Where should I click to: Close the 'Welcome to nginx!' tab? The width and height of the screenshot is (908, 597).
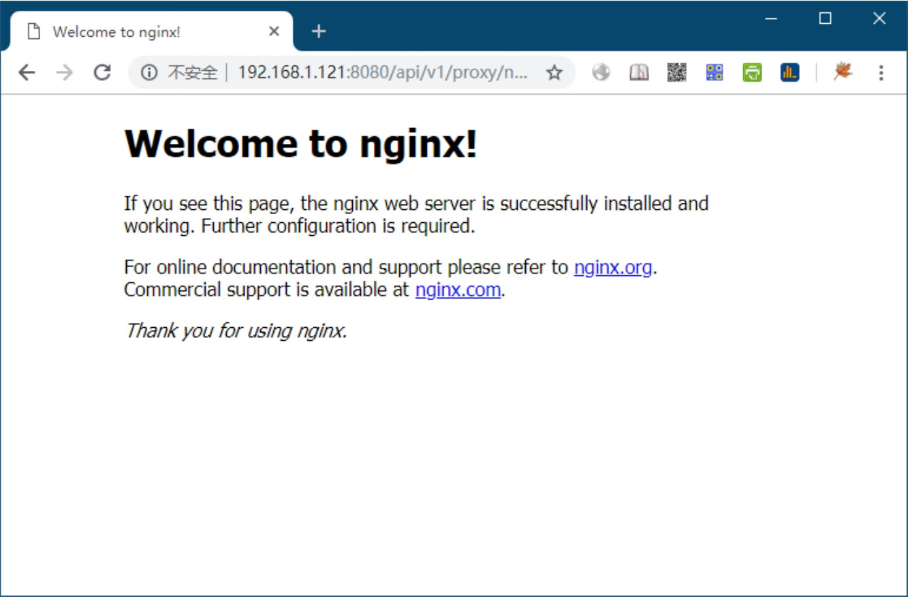274,32
